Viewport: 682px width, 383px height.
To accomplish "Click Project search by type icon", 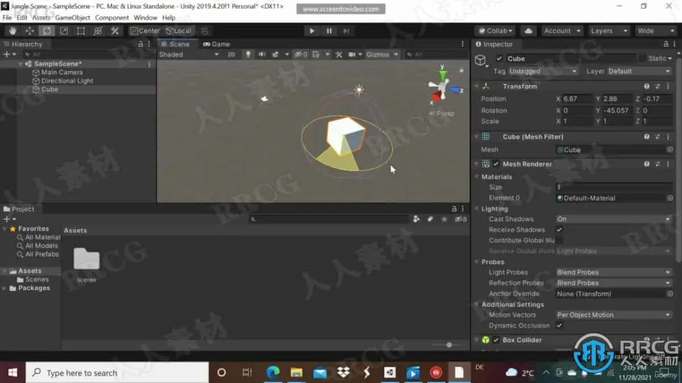I will pos(417,219).
